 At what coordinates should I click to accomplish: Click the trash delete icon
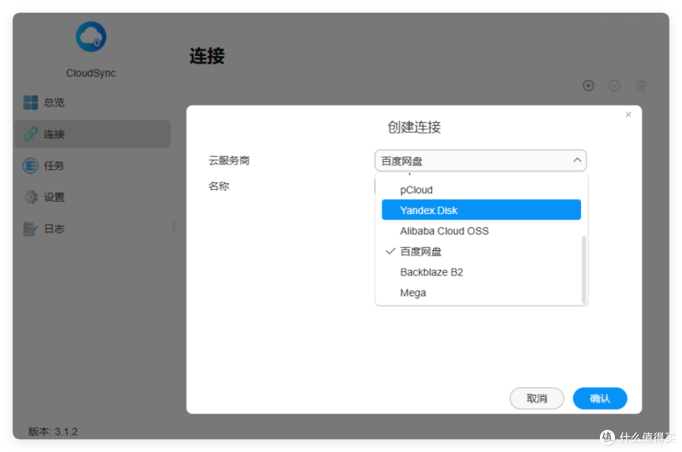tap(641, 86)
